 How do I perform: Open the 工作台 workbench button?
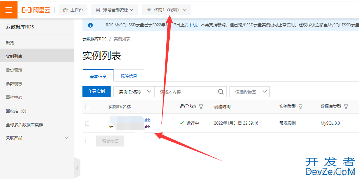(73, 10)
